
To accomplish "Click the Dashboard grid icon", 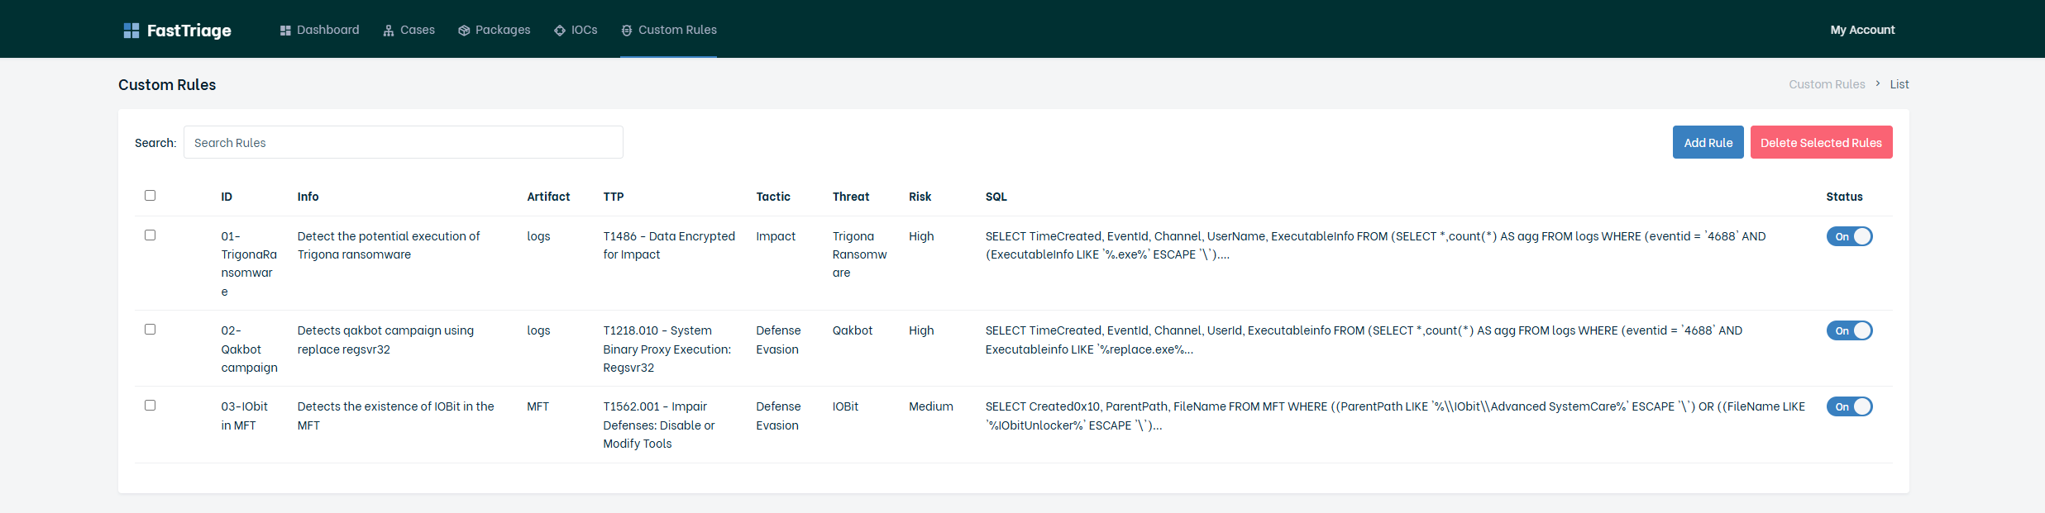I will click(x=285, y=31).
